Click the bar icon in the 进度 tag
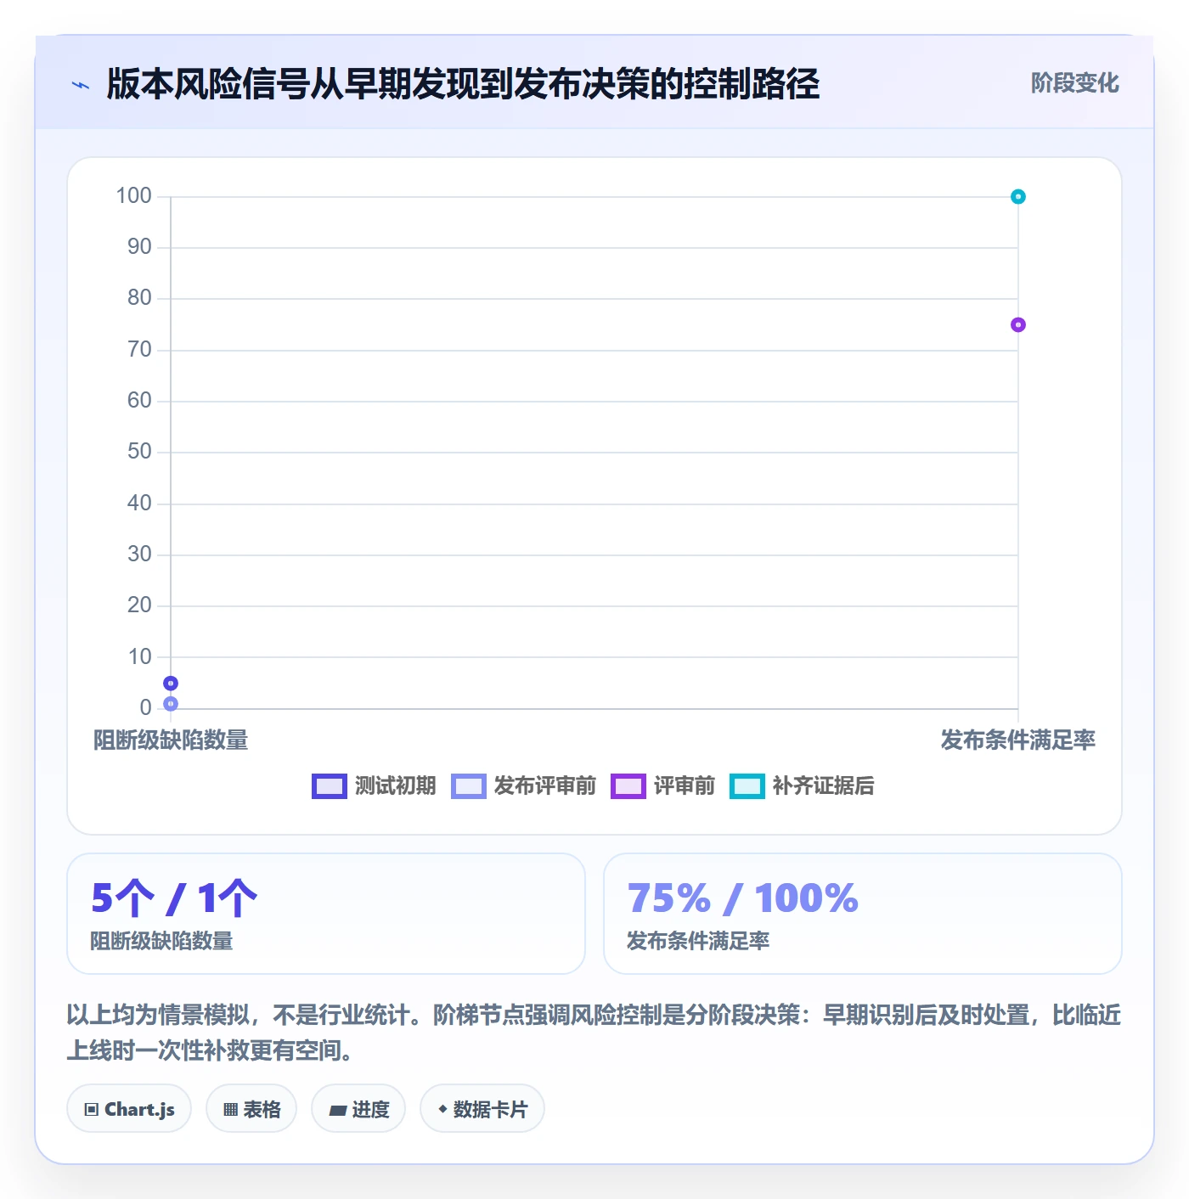Screen dimensions: 1189x1199 tap(338, 1110)
